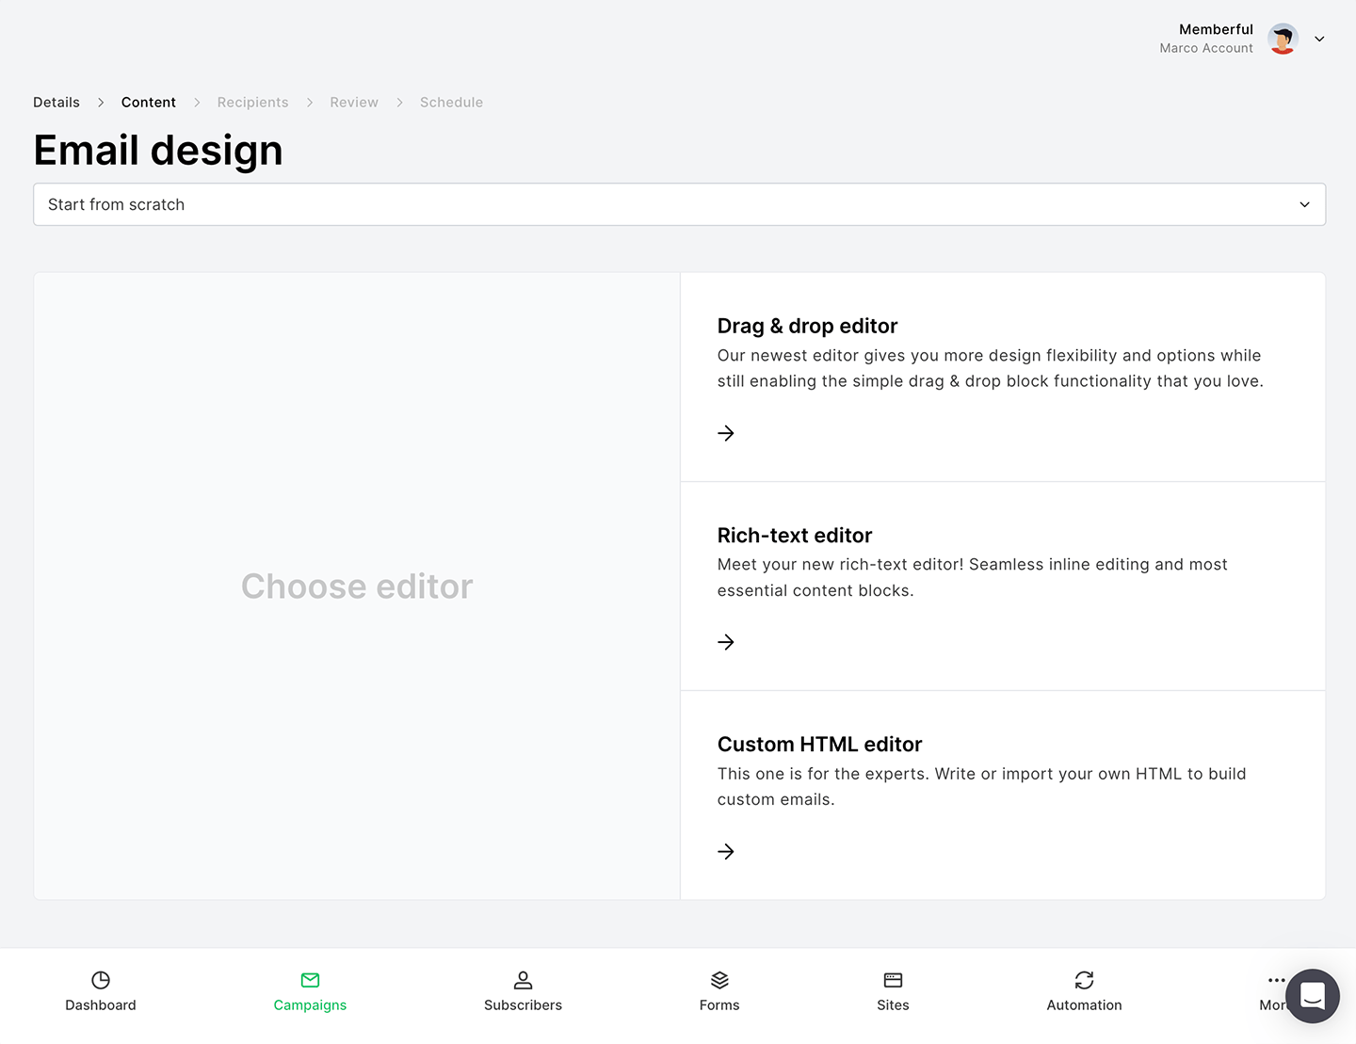
Task: Click the Forms label in bottom navigation
Action: pos(719,1005)
